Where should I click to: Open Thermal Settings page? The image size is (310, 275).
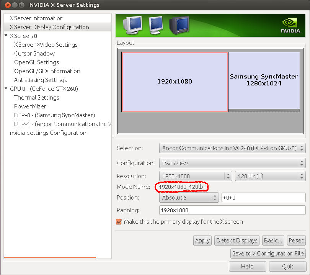[37, 98]
